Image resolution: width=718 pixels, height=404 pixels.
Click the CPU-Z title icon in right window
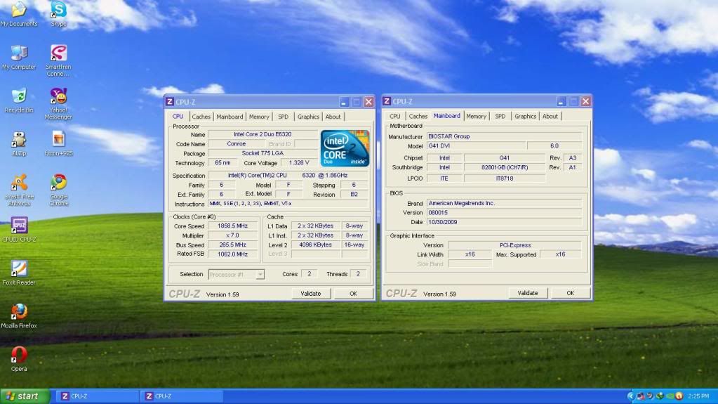pos(387,101)
